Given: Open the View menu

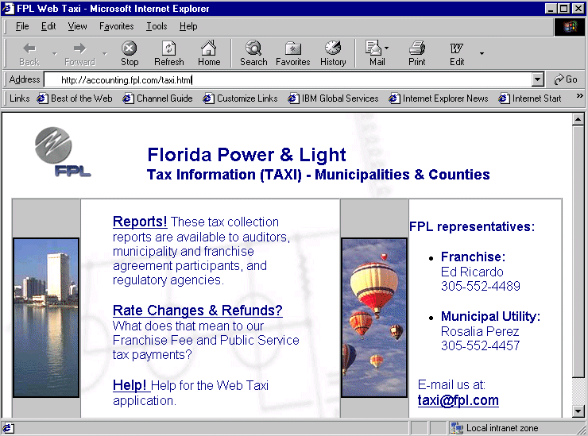Looking at the screenshot, I should tap(77, 26).
